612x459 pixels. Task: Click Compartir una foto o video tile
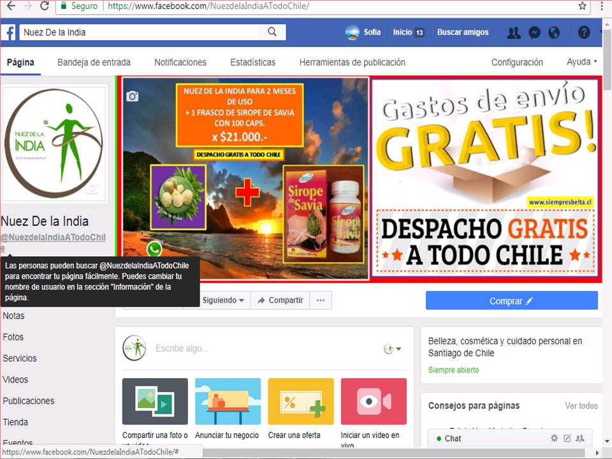155,402
